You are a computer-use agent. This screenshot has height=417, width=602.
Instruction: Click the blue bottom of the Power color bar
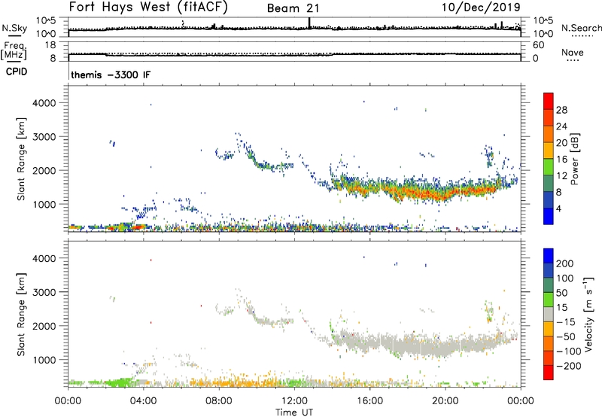pyautogui.click(x=549, y=216)
